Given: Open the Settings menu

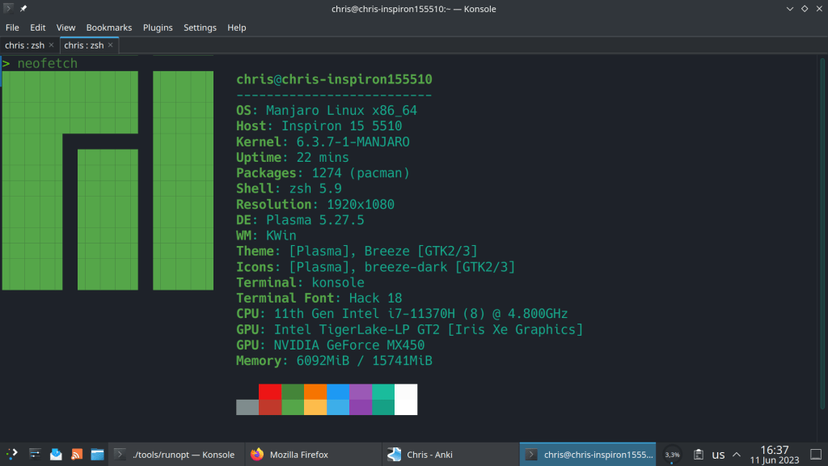Looking at the screenshot, I should click(x=200, y=28).
